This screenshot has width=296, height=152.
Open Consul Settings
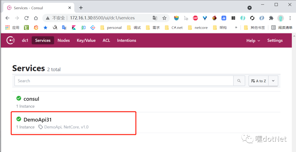coord(275,40)
